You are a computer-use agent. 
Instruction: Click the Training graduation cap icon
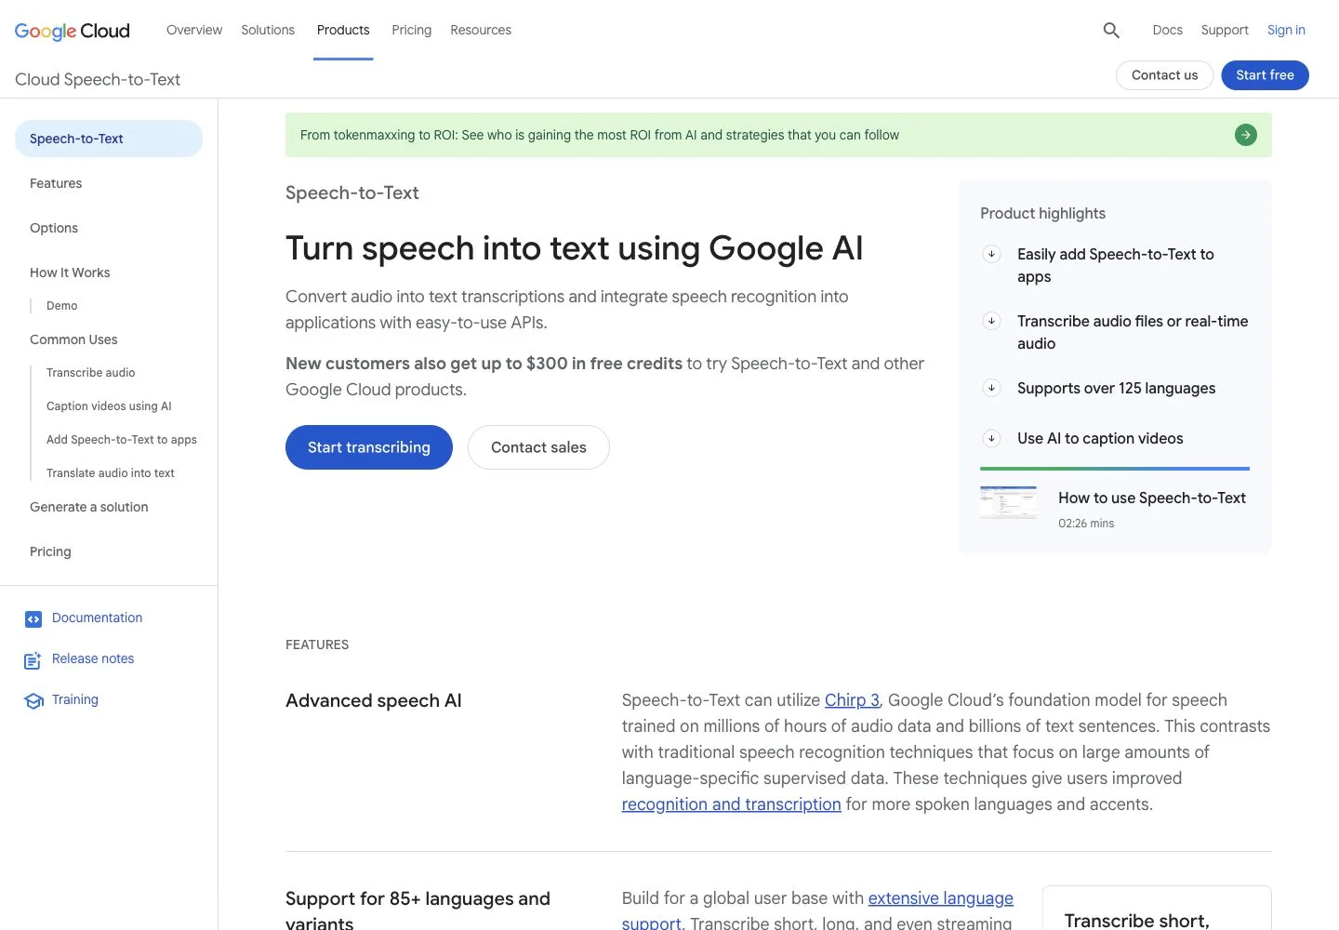pyautogui.click(x=33, y=700)
